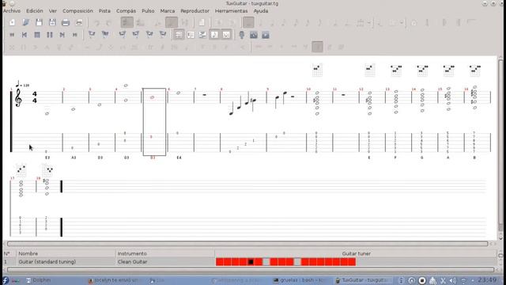Click the chord label 'G' under the tablature
The image size is (506, 285).
coord(421,158)
